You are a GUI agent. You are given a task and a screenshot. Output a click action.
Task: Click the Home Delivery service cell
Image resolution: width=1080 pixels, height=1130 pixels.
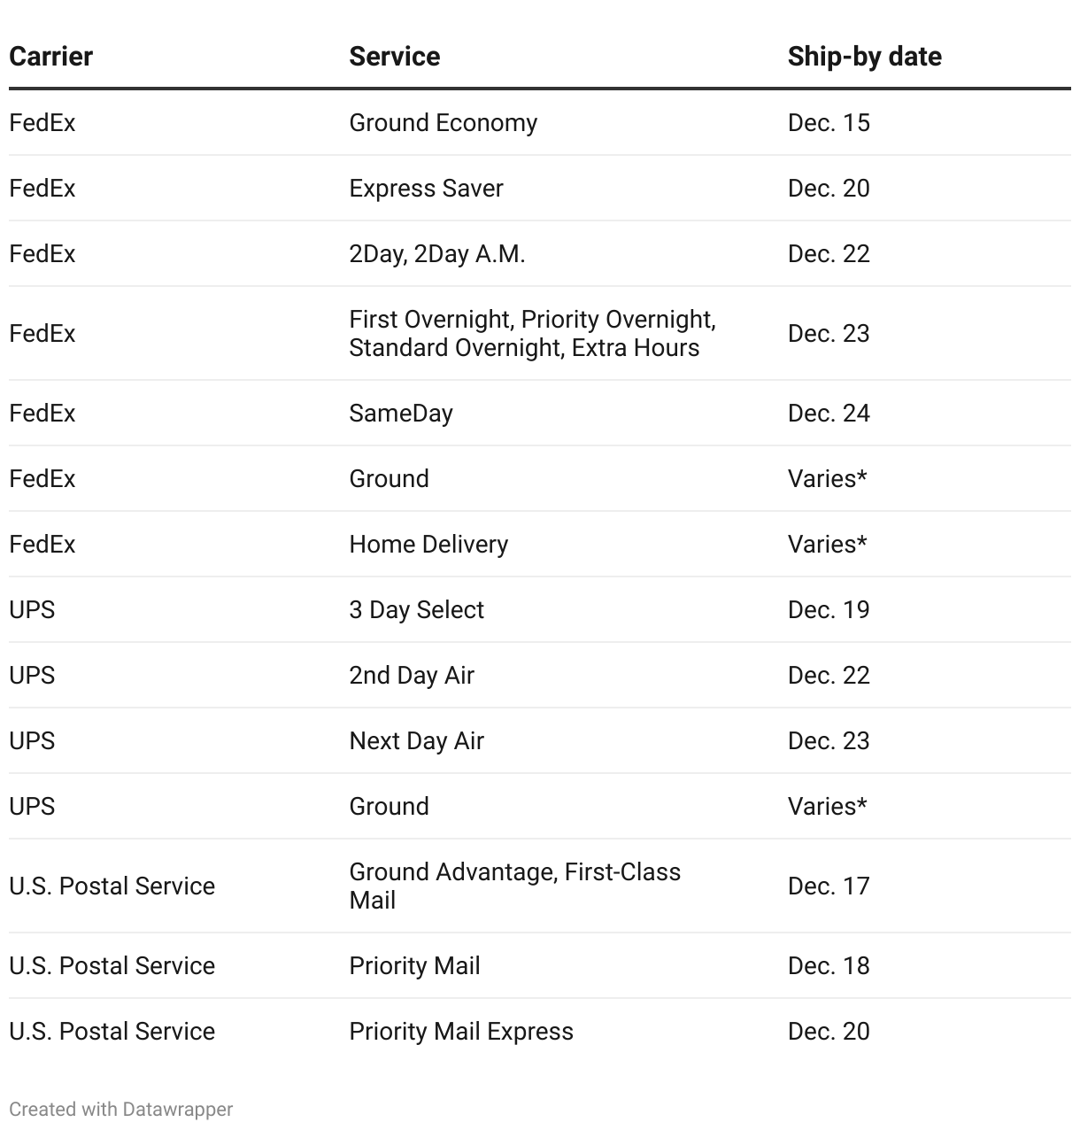tap(428, 545)
